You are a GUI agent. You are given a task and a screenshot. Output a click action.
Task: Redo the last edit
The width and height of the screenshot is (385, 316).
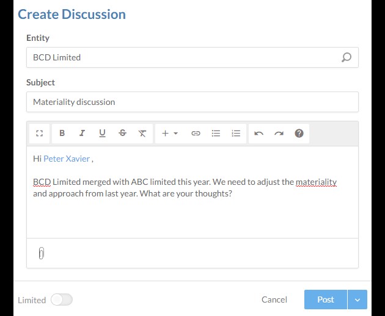tap(279, 134)
